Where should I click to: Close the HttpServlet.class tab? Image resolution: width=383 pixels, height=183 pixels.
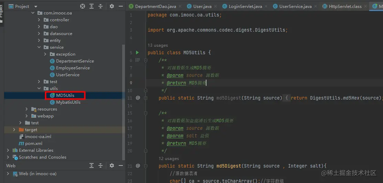tap(366, 7)
